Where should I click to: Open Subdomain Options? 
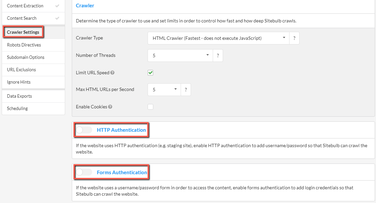pos(33,58)
